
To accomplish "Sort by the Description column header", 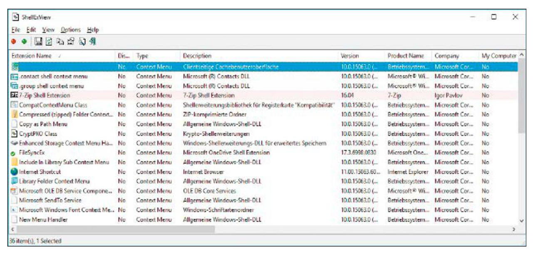I will [x=259, y=56].
